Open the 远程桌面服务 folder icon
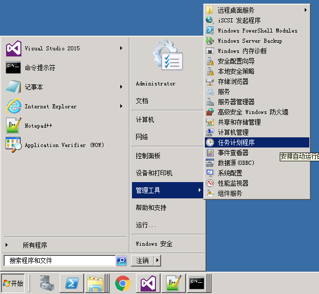The image size is (319, 294). coord(210,10)
